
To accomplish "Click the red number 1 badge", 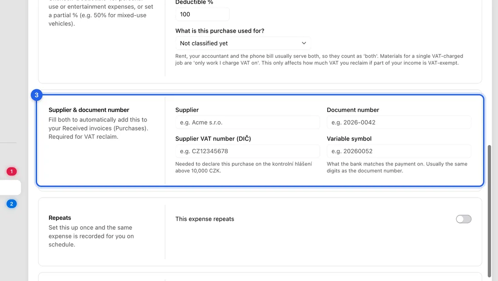I will (x=11, y=172).
